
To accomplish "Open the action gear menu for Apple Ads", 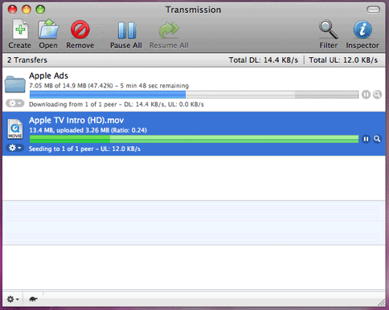I will click(15, 103).
